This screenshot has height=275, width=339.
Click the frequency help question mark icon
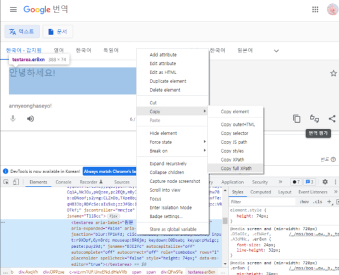[x=333, y=159]
